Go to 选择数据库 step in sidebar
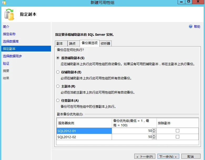205x160 pixels. tap(11, 41)
